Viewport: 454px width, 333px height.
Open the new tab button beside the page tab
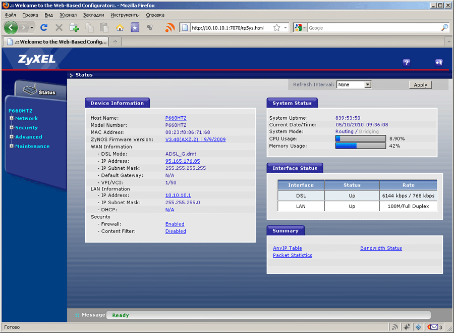[x=115, y=41]
